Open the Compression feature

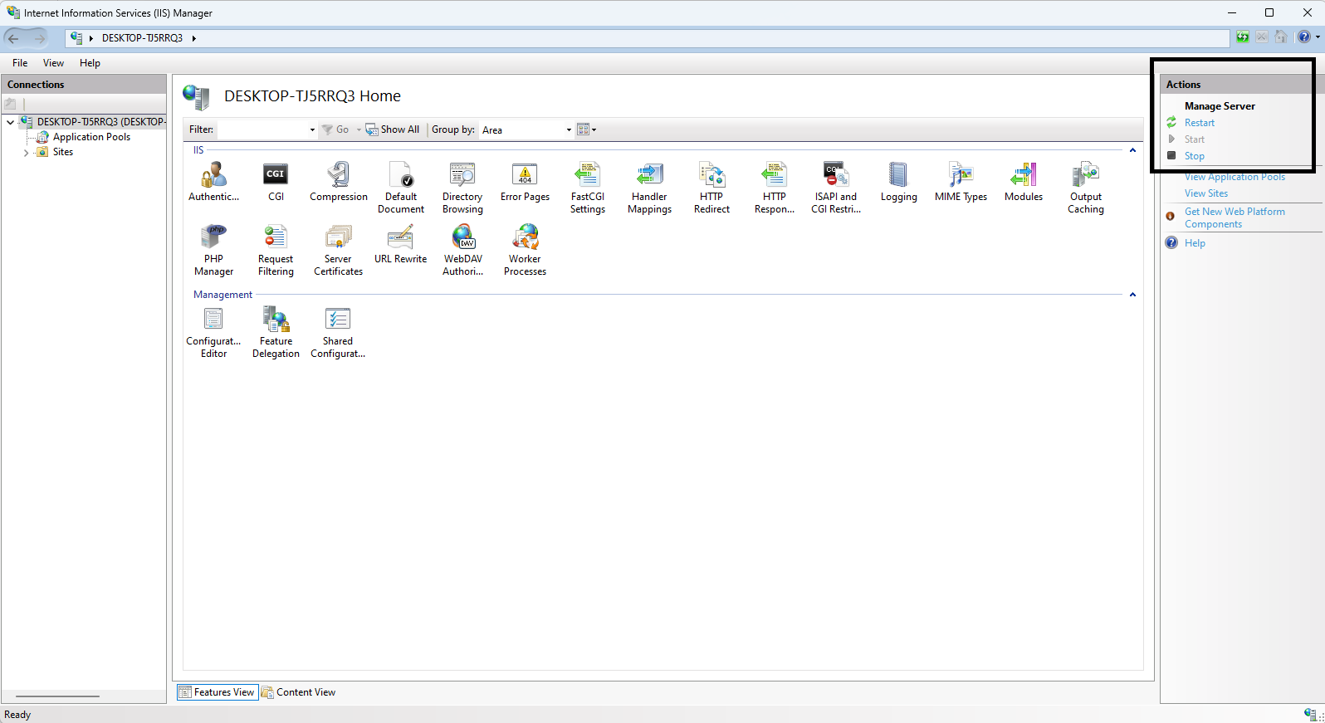[x=338, y=182]
